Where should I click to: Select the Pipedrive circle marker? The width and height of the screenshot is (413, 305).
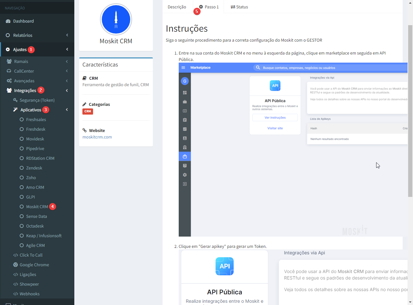[x=22, y=149]
